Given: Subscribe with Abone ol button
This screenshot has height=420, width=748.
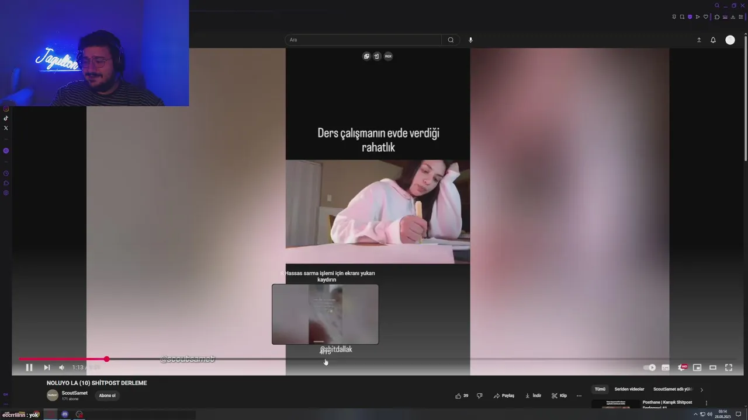Looking at the screenshot, I should pos(107,395).
